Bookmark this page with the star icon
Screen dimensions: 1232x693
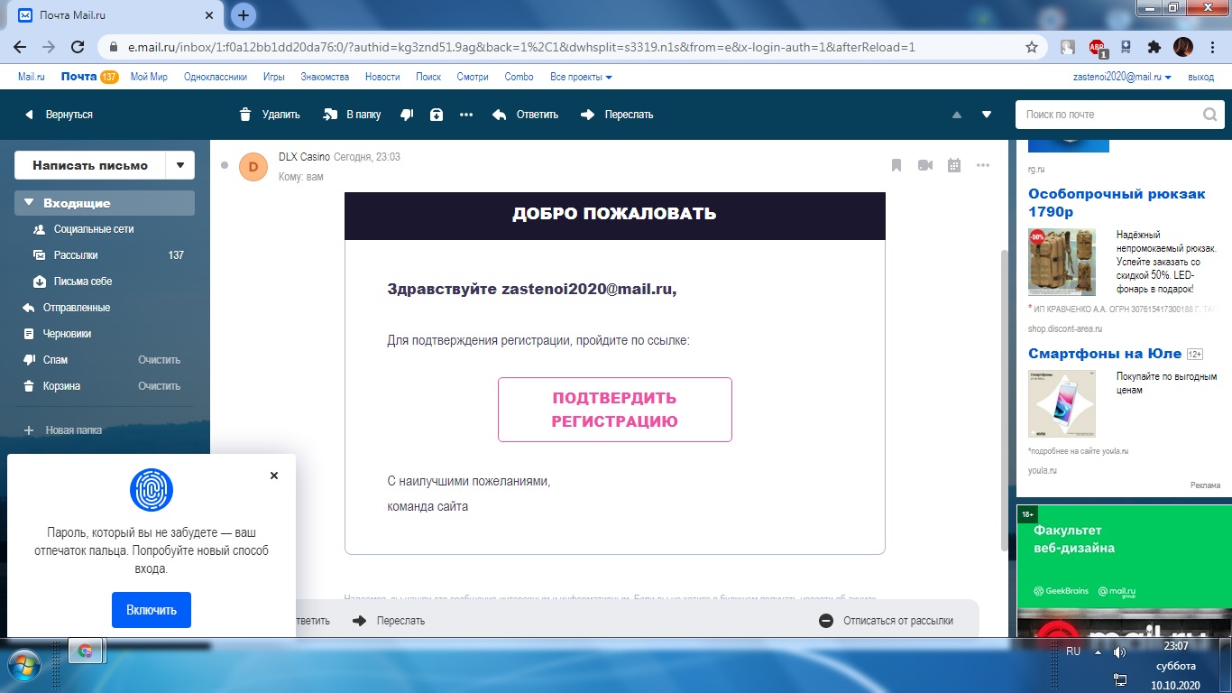pyautogui.click(x=1032, y=47)
